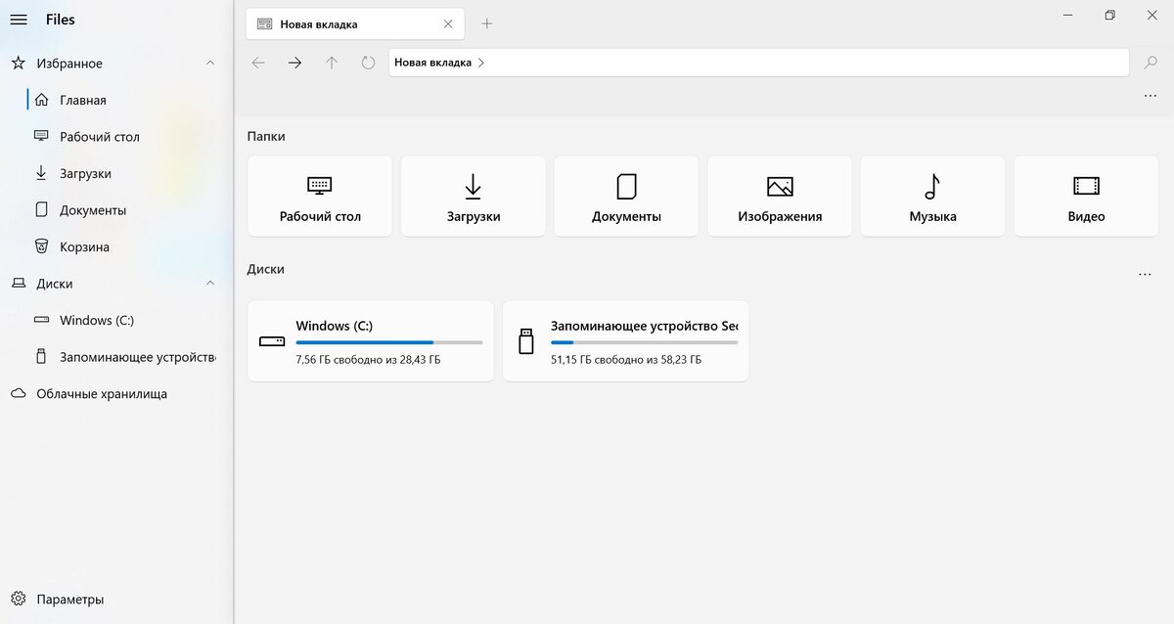This screenshot has width=1174, height=624.
Task: Click the music note icon on Музыка card
Action: click(x=932, y=186)
